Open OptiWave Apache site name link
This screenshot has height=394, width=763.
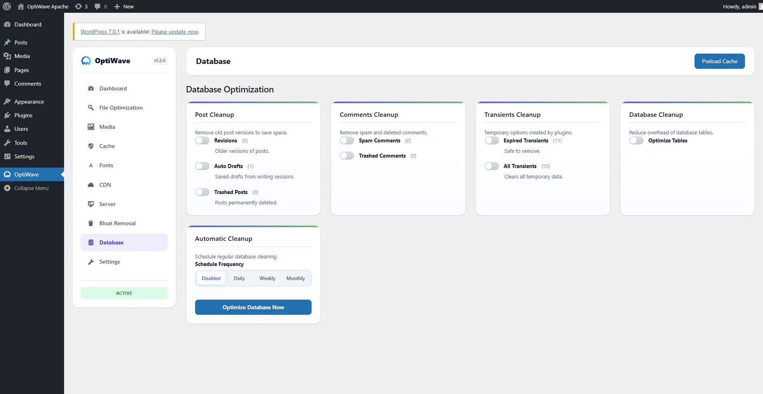click(43, 6)
